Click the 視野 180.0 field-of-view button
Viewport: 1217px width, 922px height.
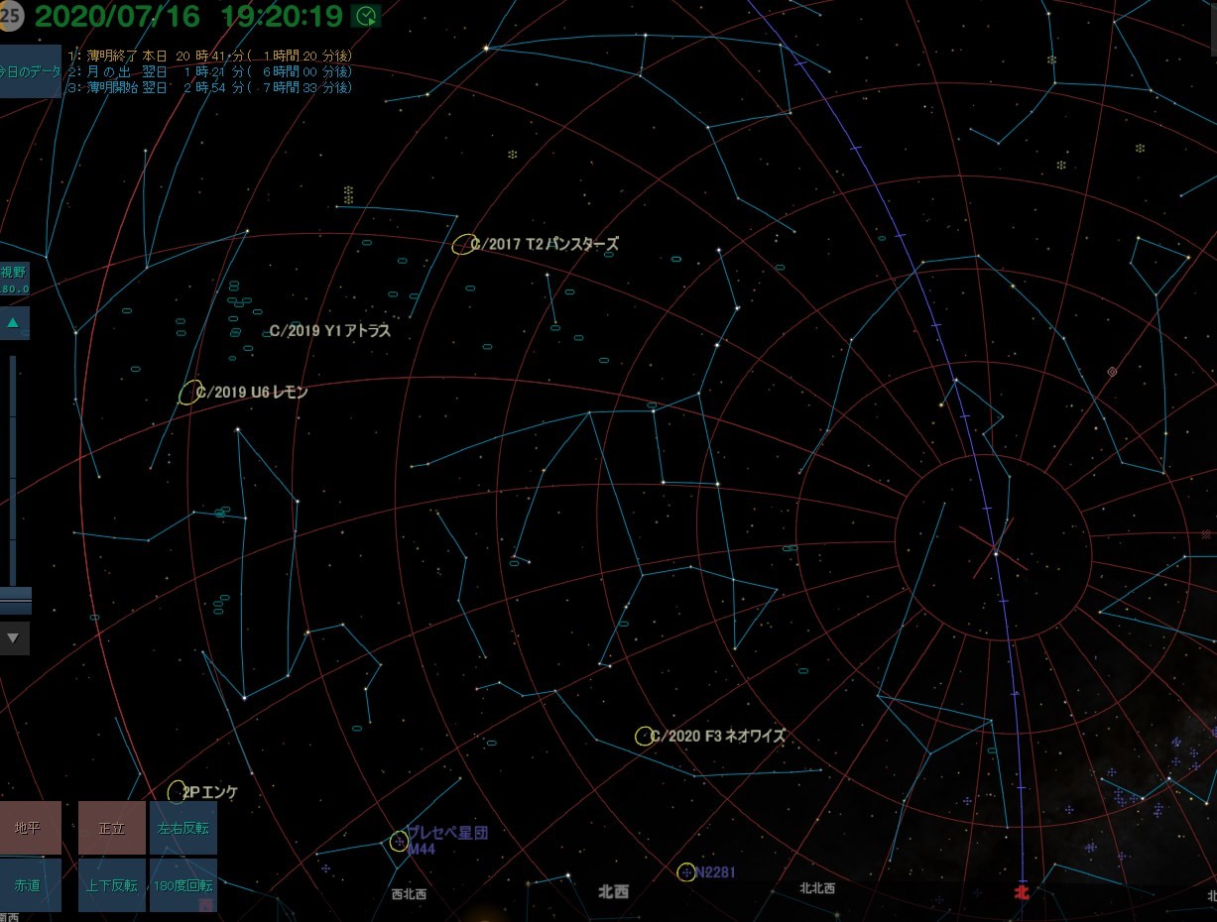pos(14,280)
